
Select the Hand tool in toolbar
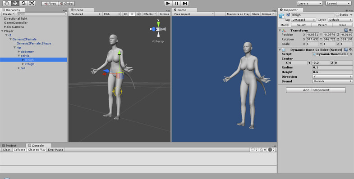pyautogui.click(x=7, y=4)
